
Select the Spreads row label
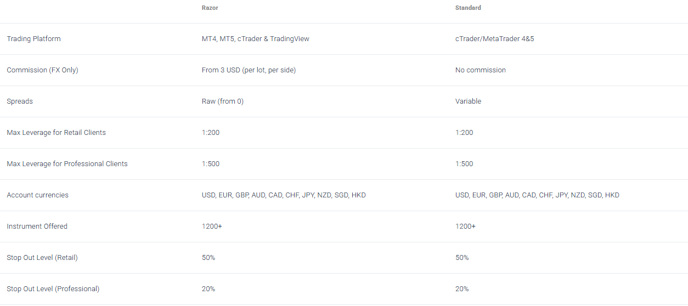(20, 101)
